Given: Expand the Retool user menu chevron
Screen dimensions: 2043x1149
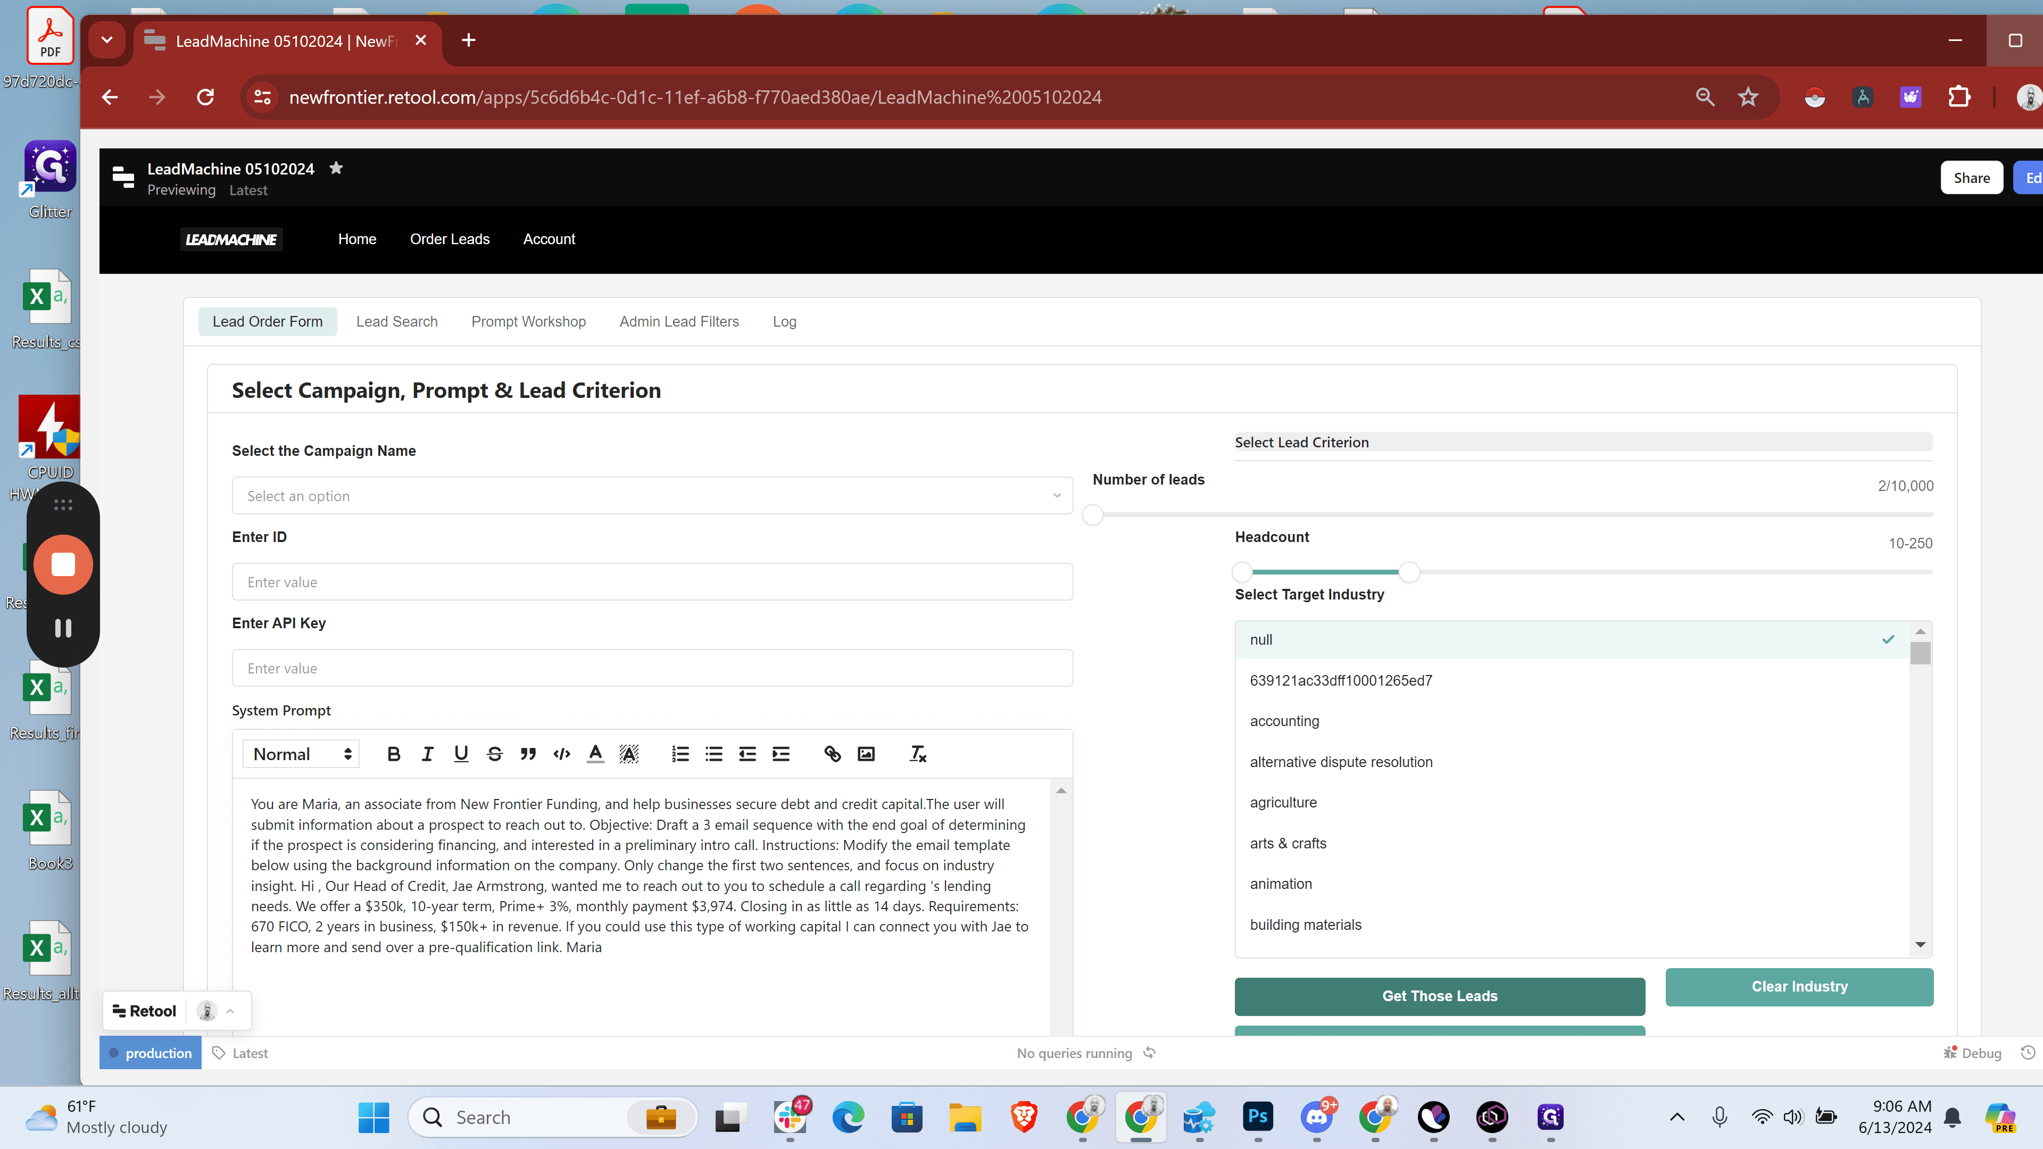Looking at the screenshot, I should (230, 1011).
